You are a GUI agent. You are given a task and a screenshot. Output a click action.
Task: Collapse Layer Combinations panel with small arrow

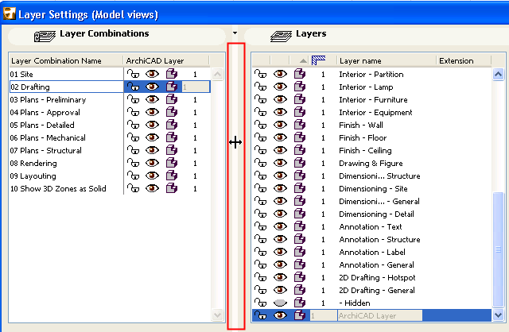(235, 33)
